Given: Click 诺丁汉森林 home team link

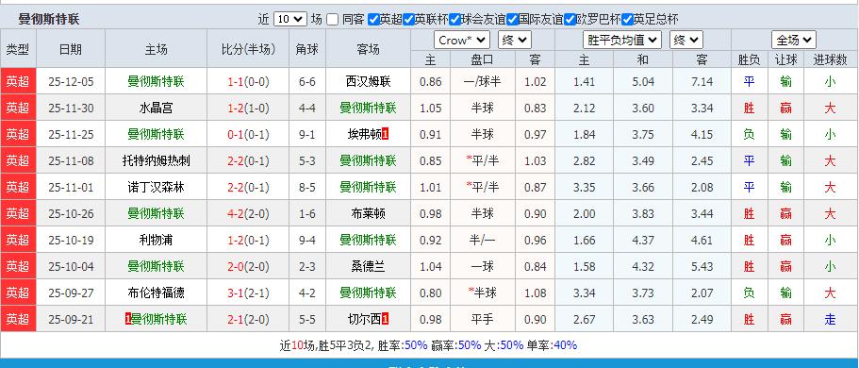Looking at the screenshot, I should tap(157, 187).
